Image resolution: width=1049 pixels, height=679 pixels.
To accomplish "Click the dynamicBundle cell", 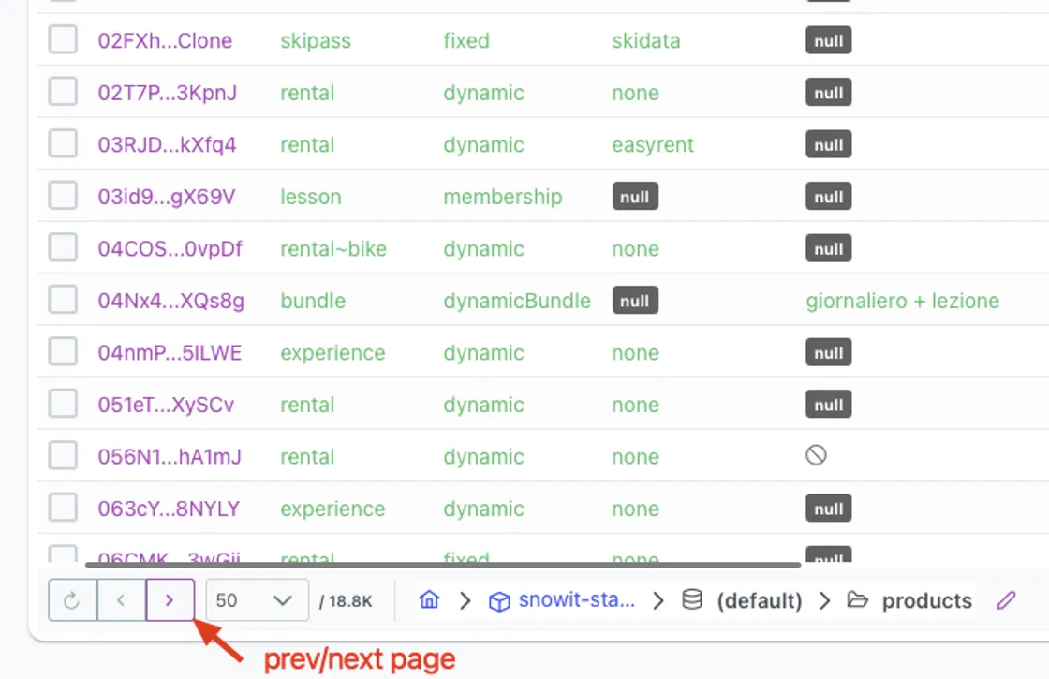I will [516, 301].
